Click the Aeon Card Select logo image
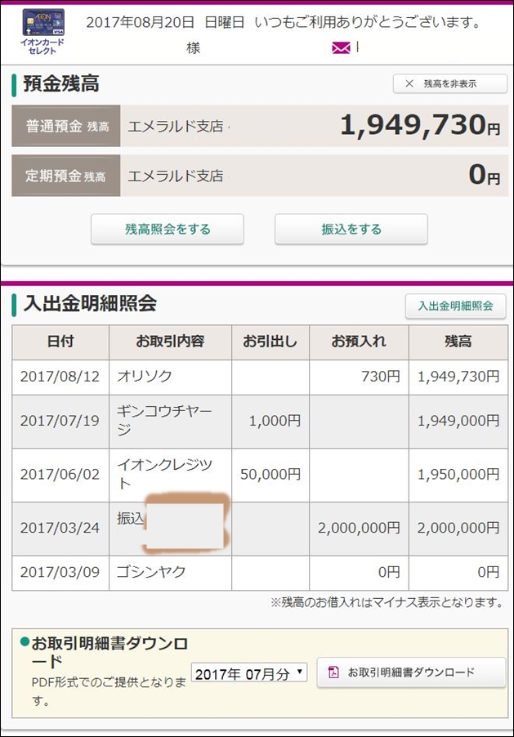The image size is (514, 737). [43, 32]
